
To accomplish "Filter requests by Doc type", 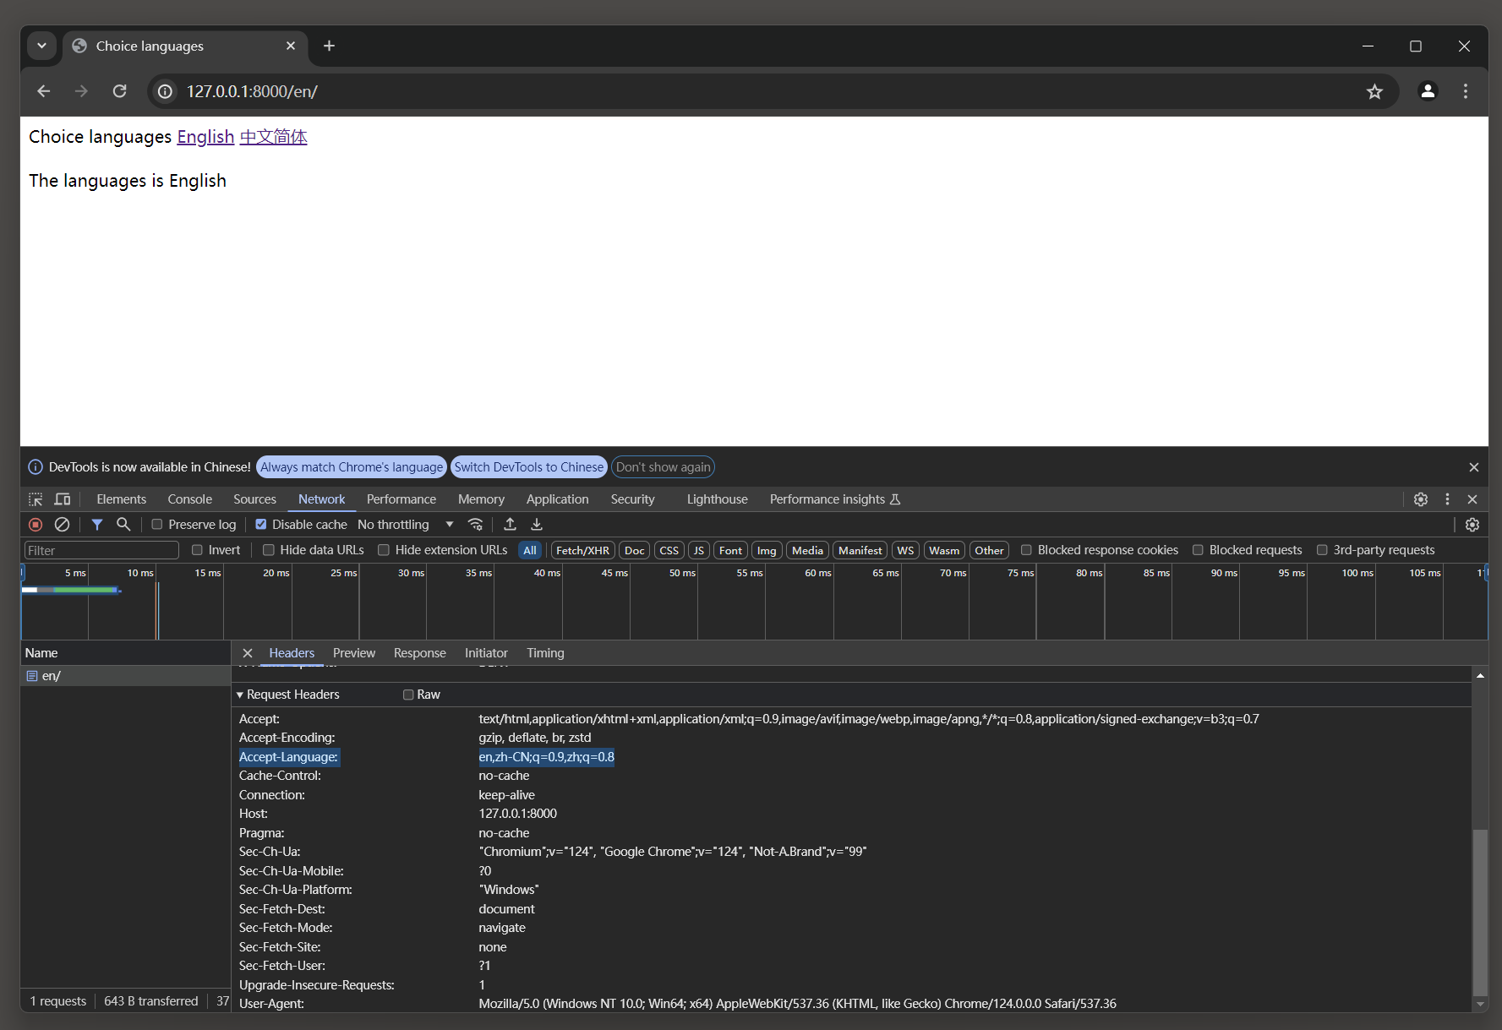I will 634,550.
